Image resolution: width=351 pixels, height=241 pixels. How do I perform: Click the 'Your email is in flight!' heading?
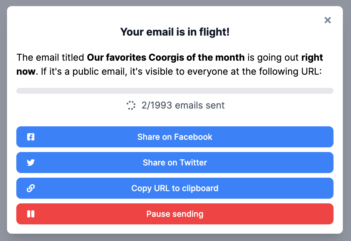[x=175, y=32]
